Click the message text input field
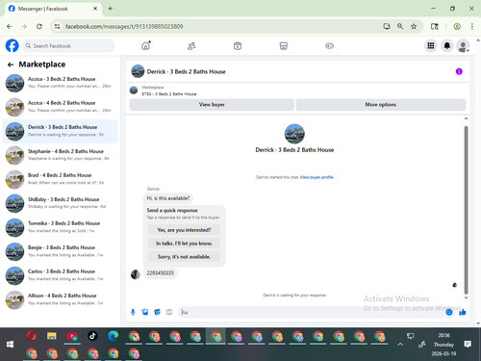Viewport: 481px width, 361px height. (311, 312)
